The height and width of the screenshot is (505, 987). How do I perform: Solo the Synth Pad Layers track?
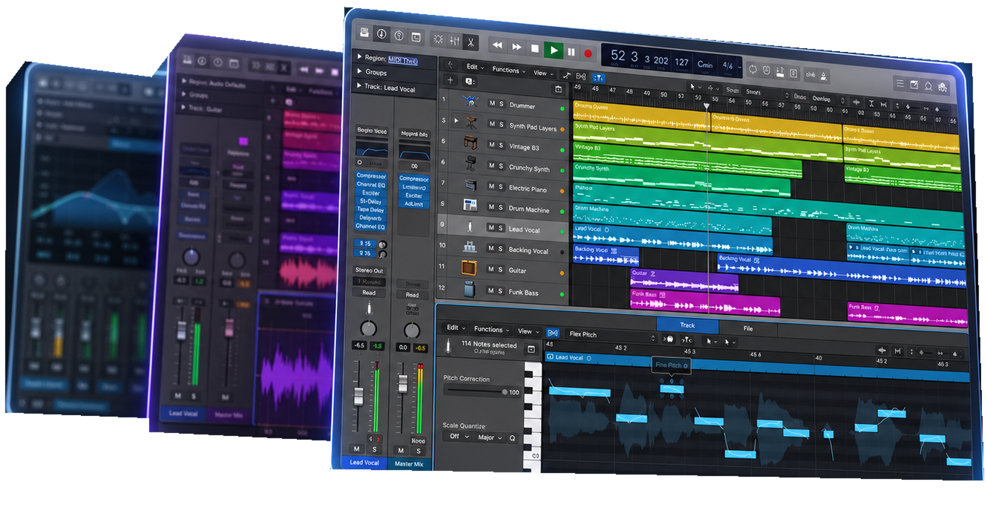(501, 126)
